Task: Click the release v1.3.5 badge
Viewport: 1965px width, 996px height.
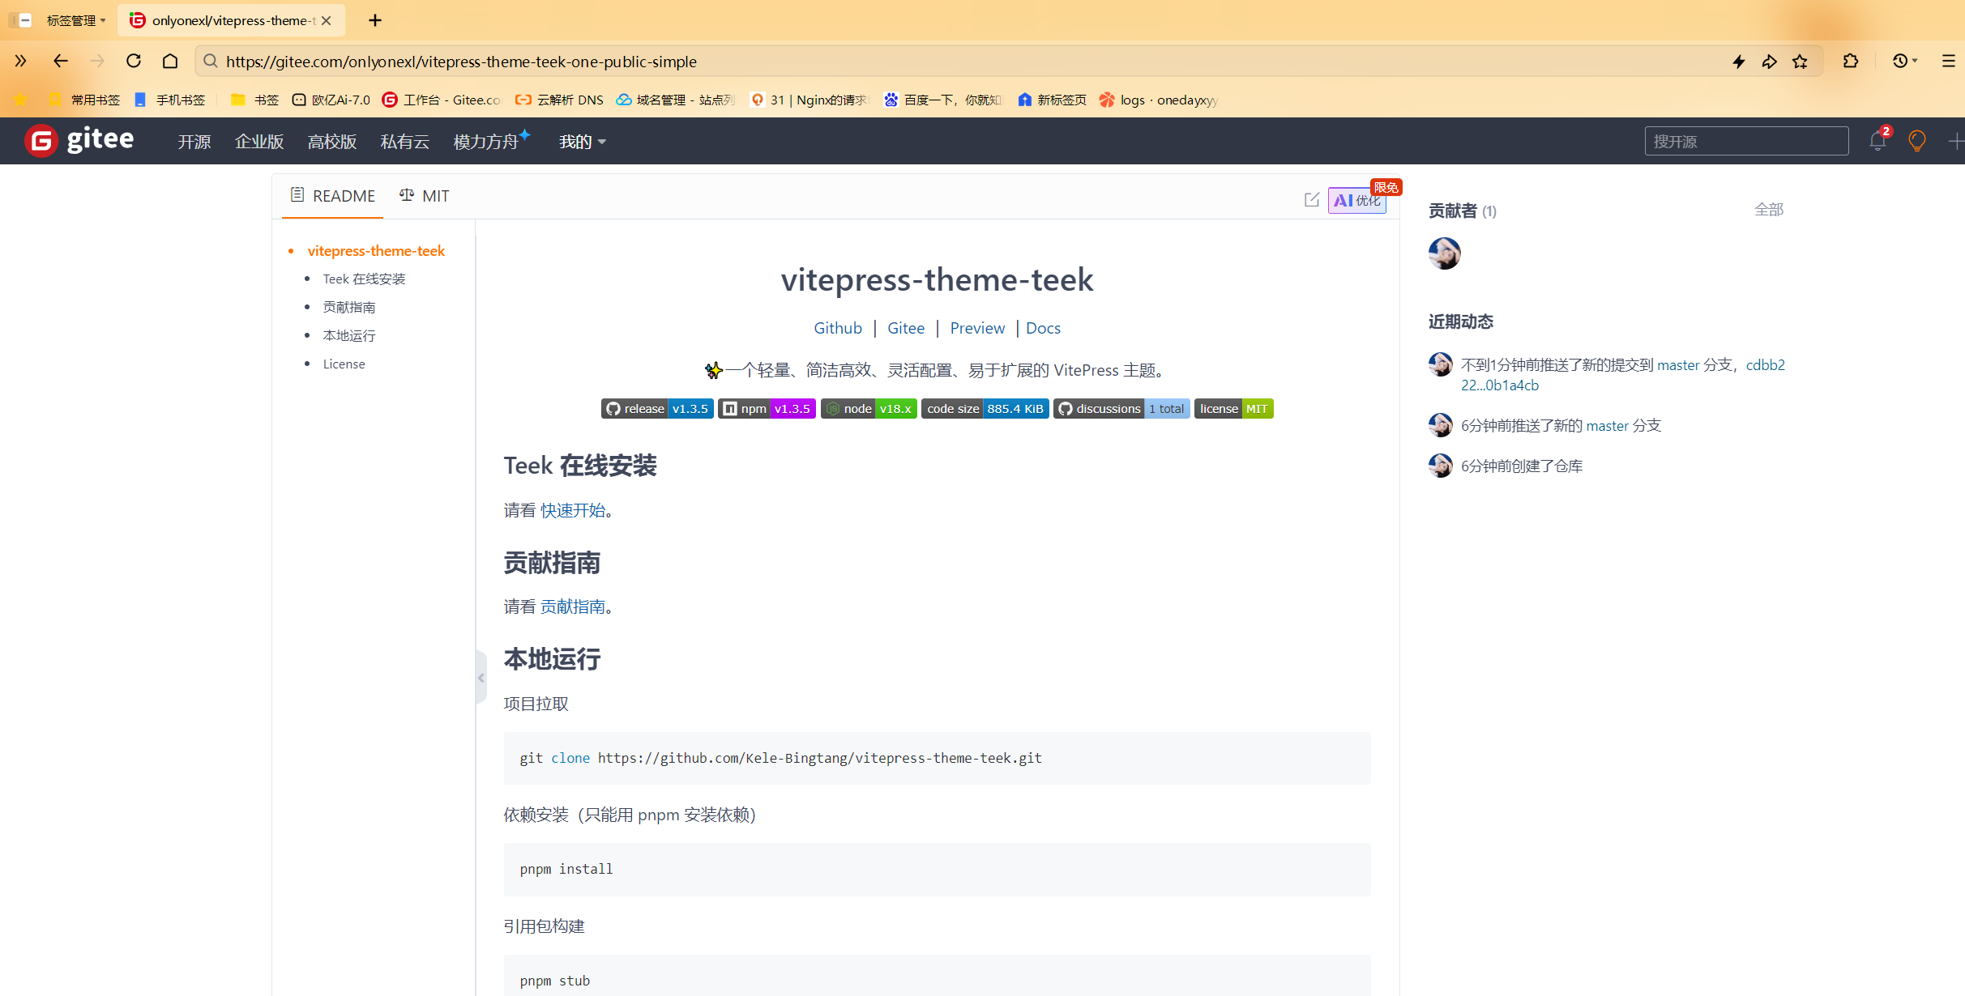Action: tap(657, 409)
